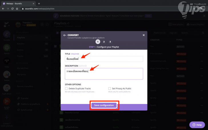Go to step 2 of the wizard
Viewport: 208px width, 130px height.
pyautogui.click(x=104, y=42)
